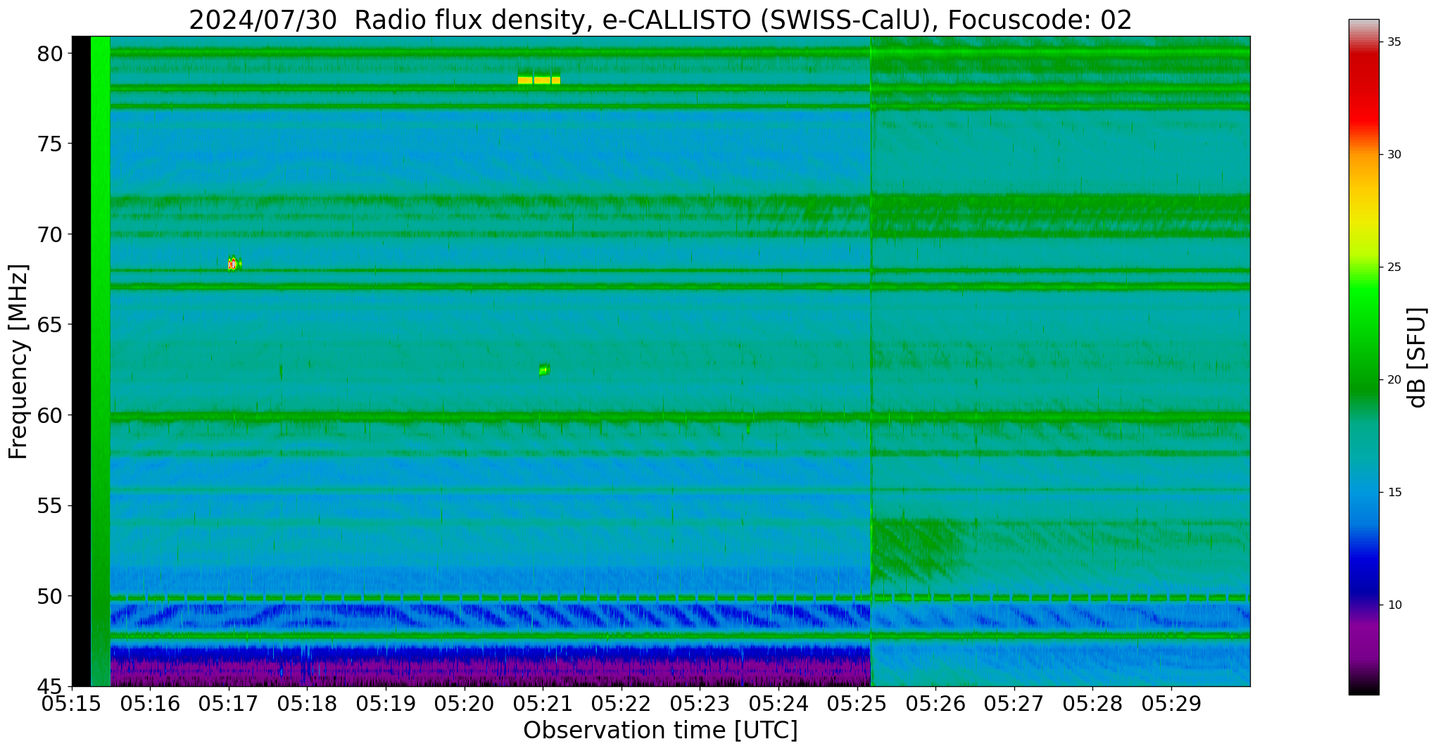
Task: Click the 'Observation time [UTC]' axis label
Action: click(x=660, y=731)
